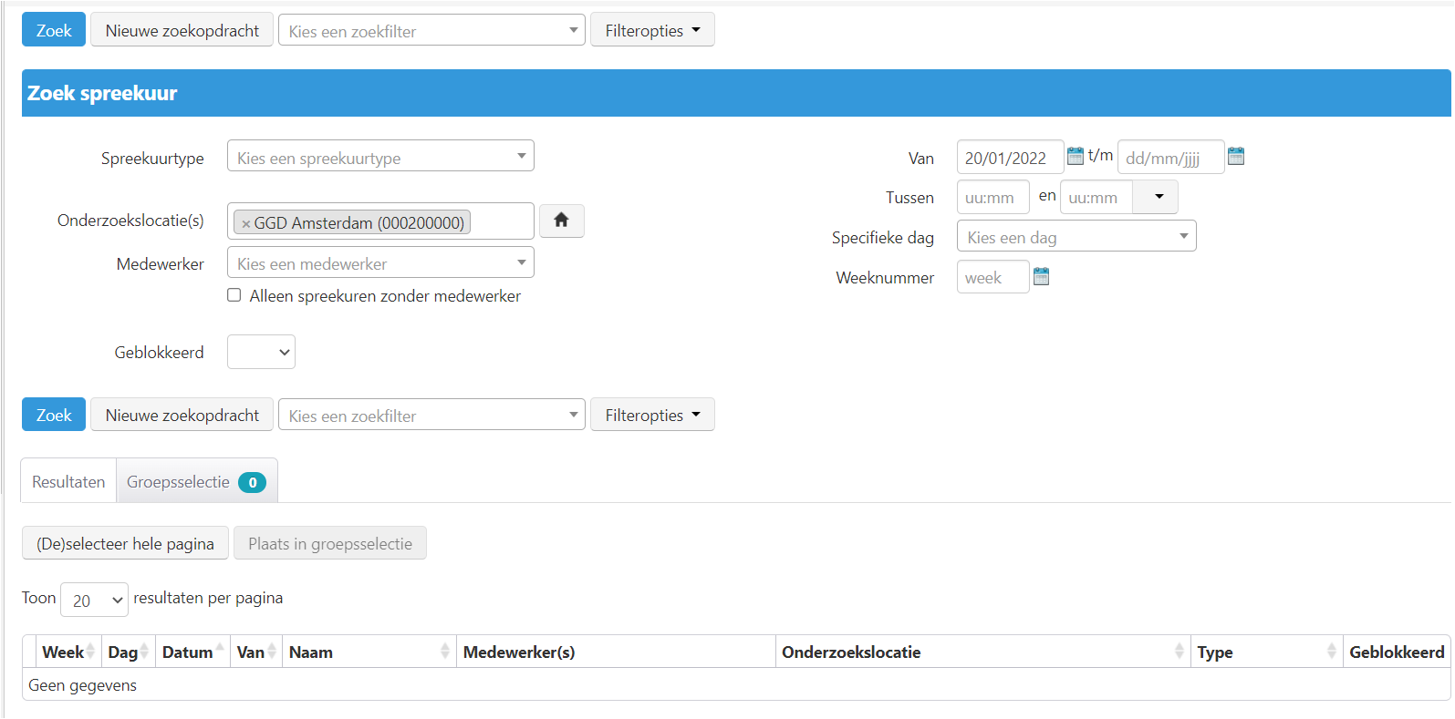
Task: Click bottom Nieuwe zoekopdracht button
Action: [182, 415]
